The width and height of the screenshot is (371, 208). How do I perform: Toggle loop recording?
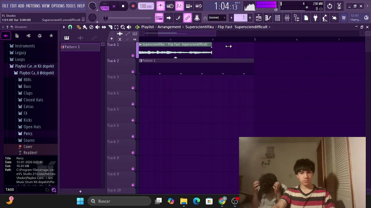point(199,6)
